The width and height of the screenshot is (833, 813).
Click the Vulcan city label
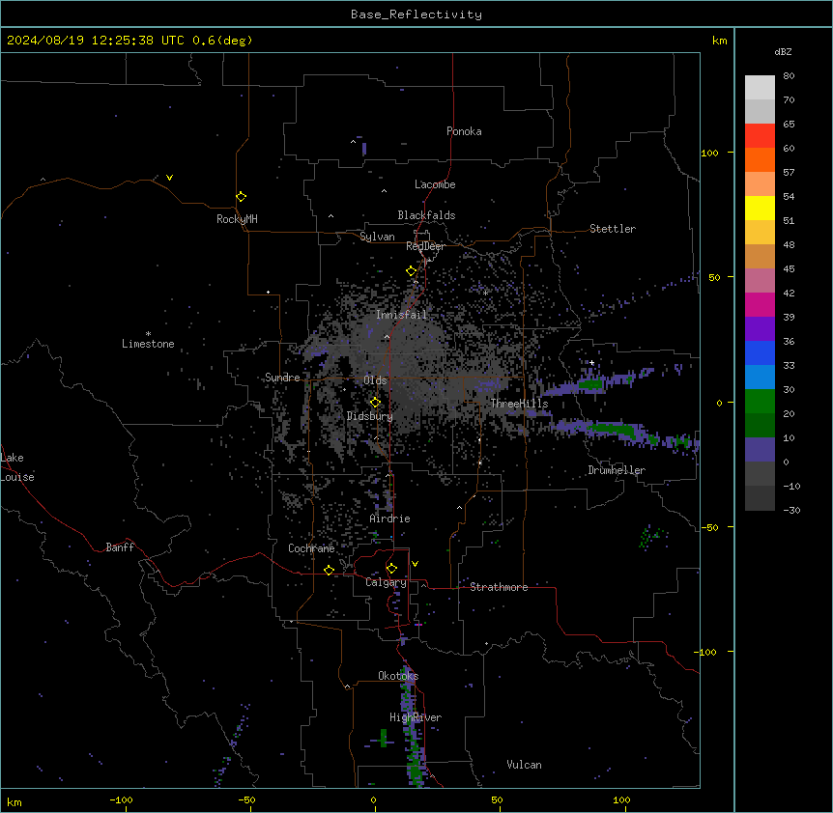pyautogui.click(x=524, y=765)
